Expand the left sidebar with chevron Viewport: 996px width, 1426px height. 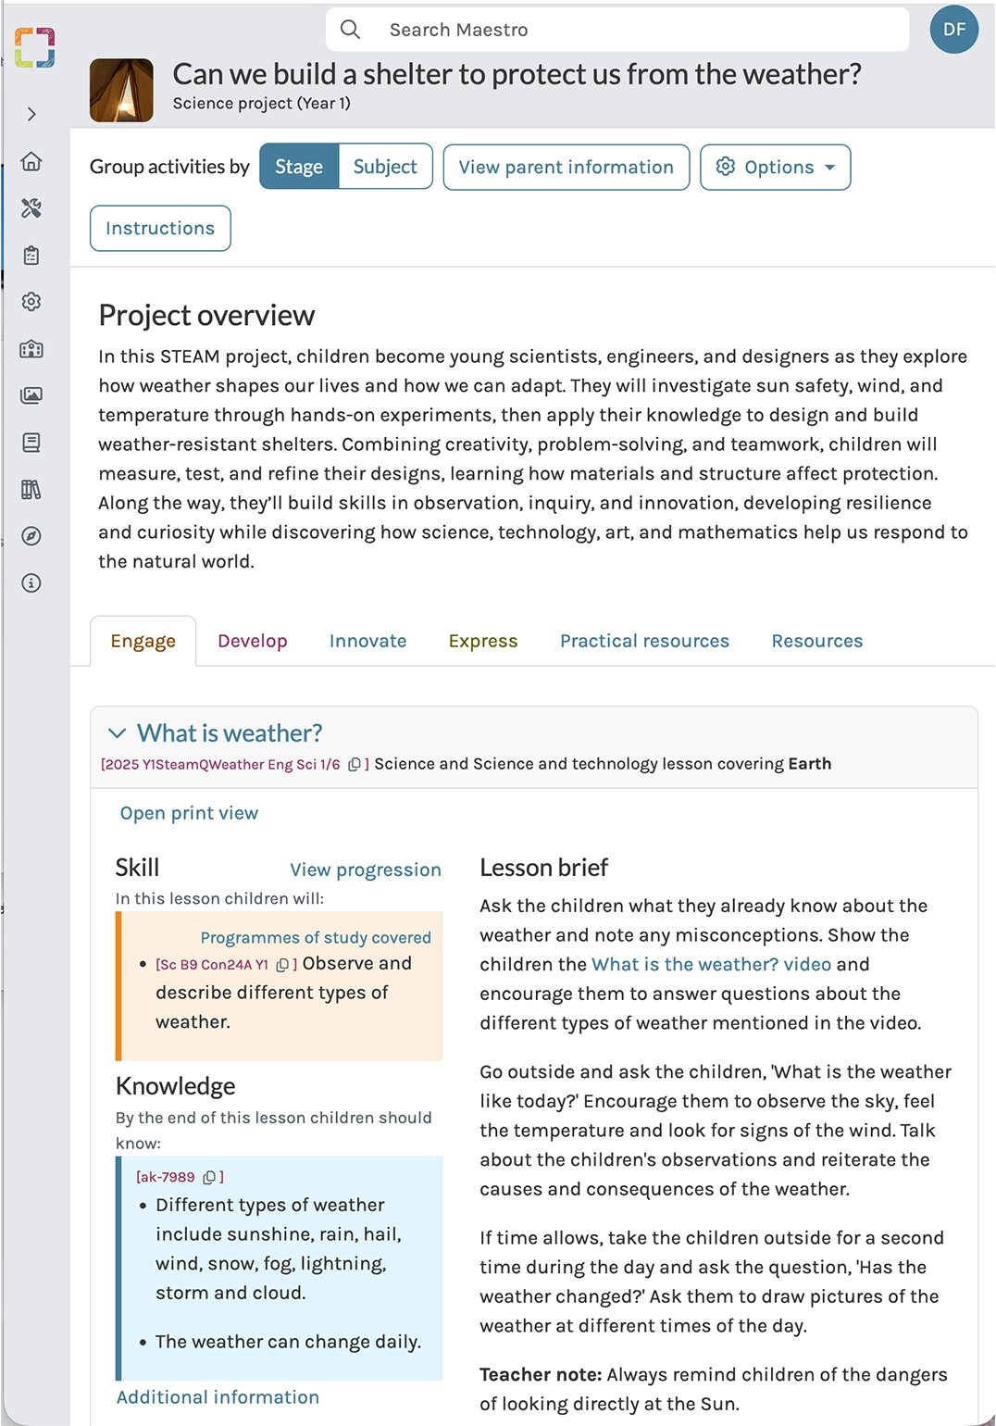[x=31, y=114]
